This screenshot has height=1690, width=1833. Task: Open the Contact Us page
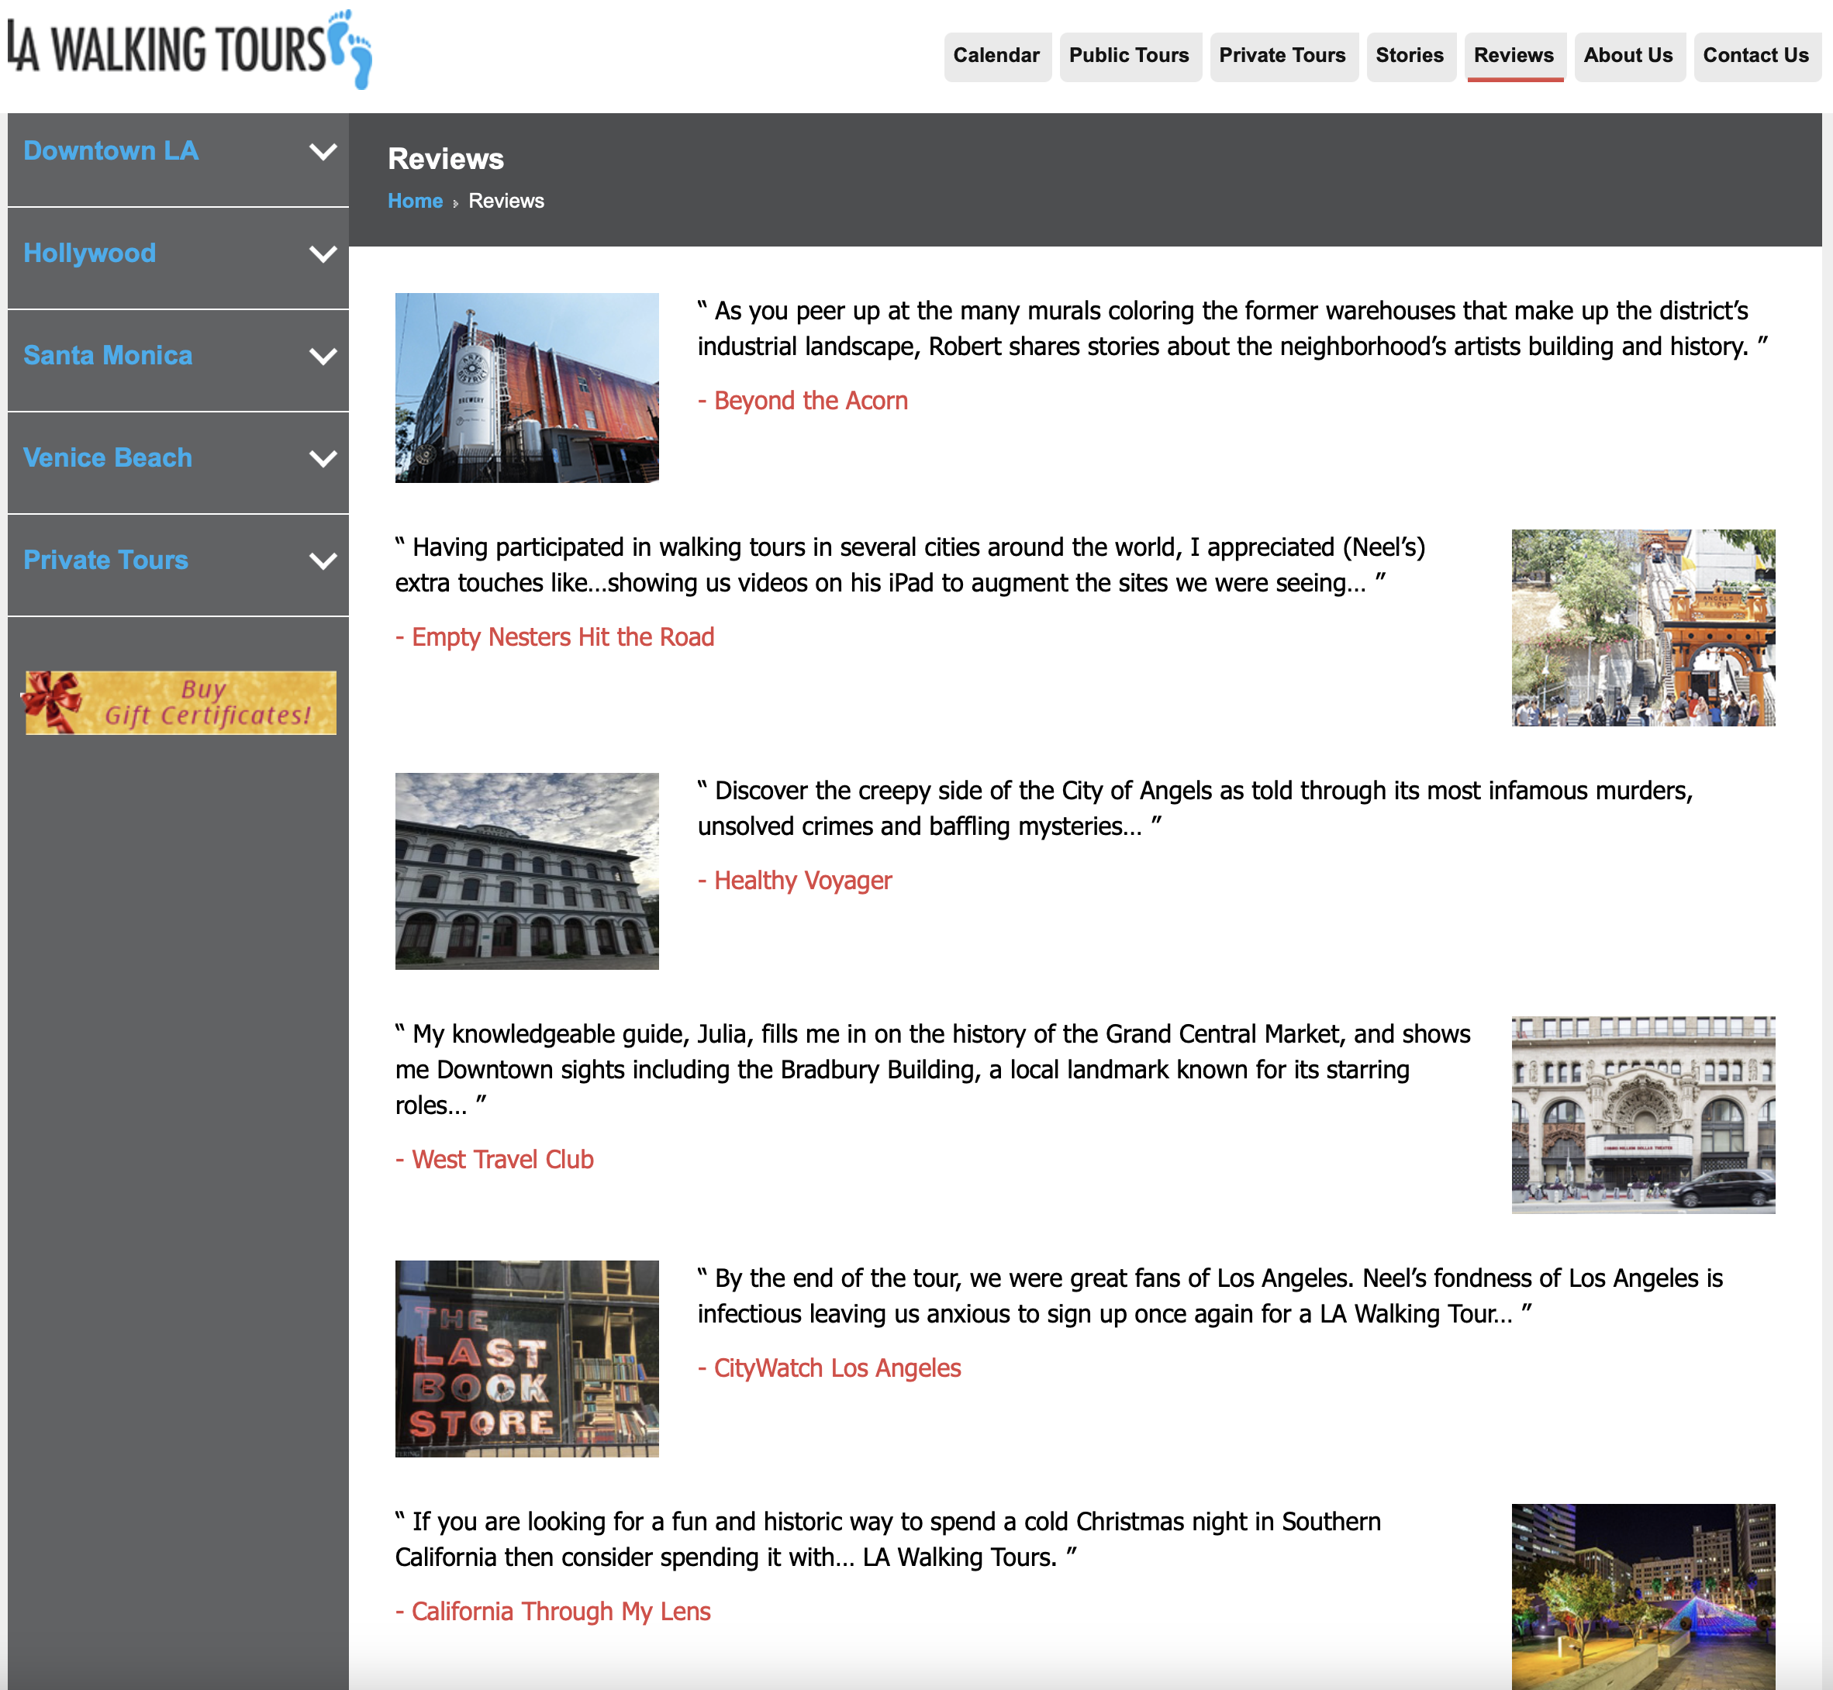[x=1755, y=56]
